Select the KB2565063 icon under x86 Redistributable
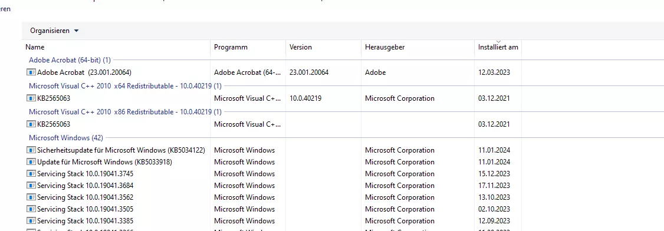 (x=31, y=124)
